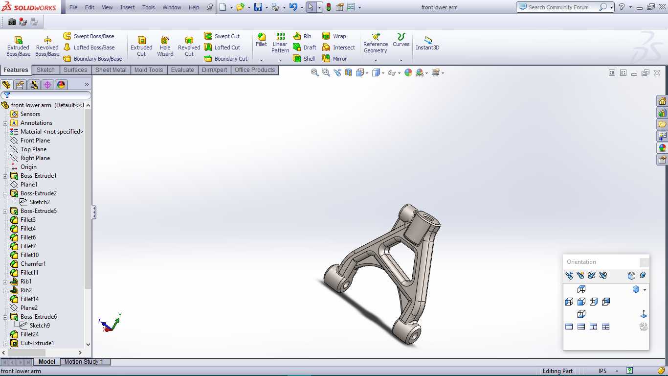Select the Lofted Boss/Base command
Screen dimensions: 668x376
pyautogui.click(x=89, y=47)
